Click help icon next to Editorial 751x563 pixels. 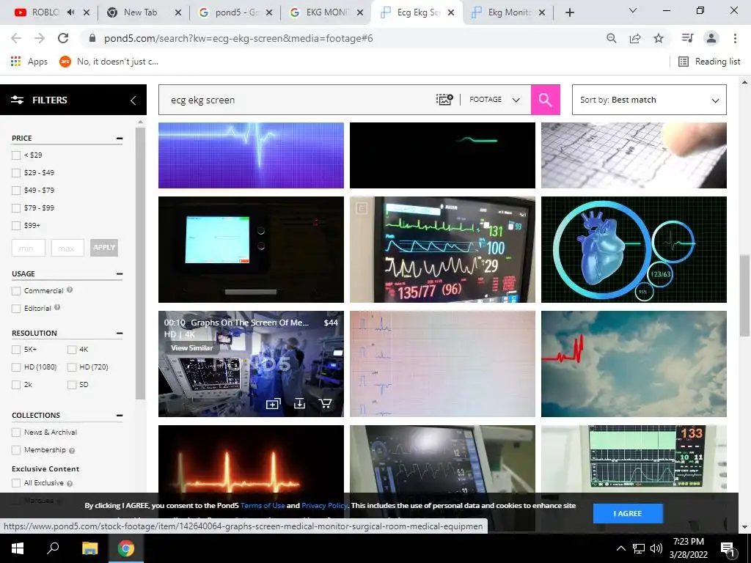(x=57, y=307)
